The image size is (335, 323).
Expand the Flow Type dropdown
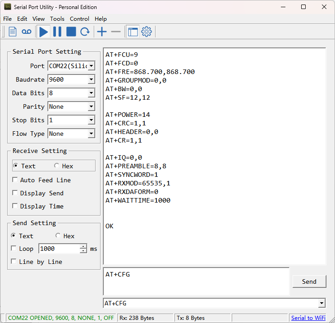(91, 134)
